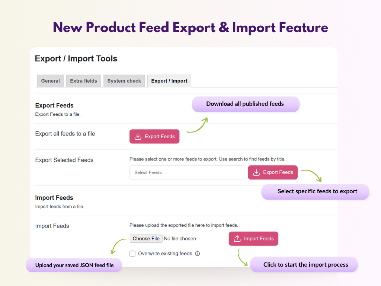This screenshot has width=381, height=286.
Task: Enable the Overwrite existing feeds checkbox
Action: pos(132,254)
